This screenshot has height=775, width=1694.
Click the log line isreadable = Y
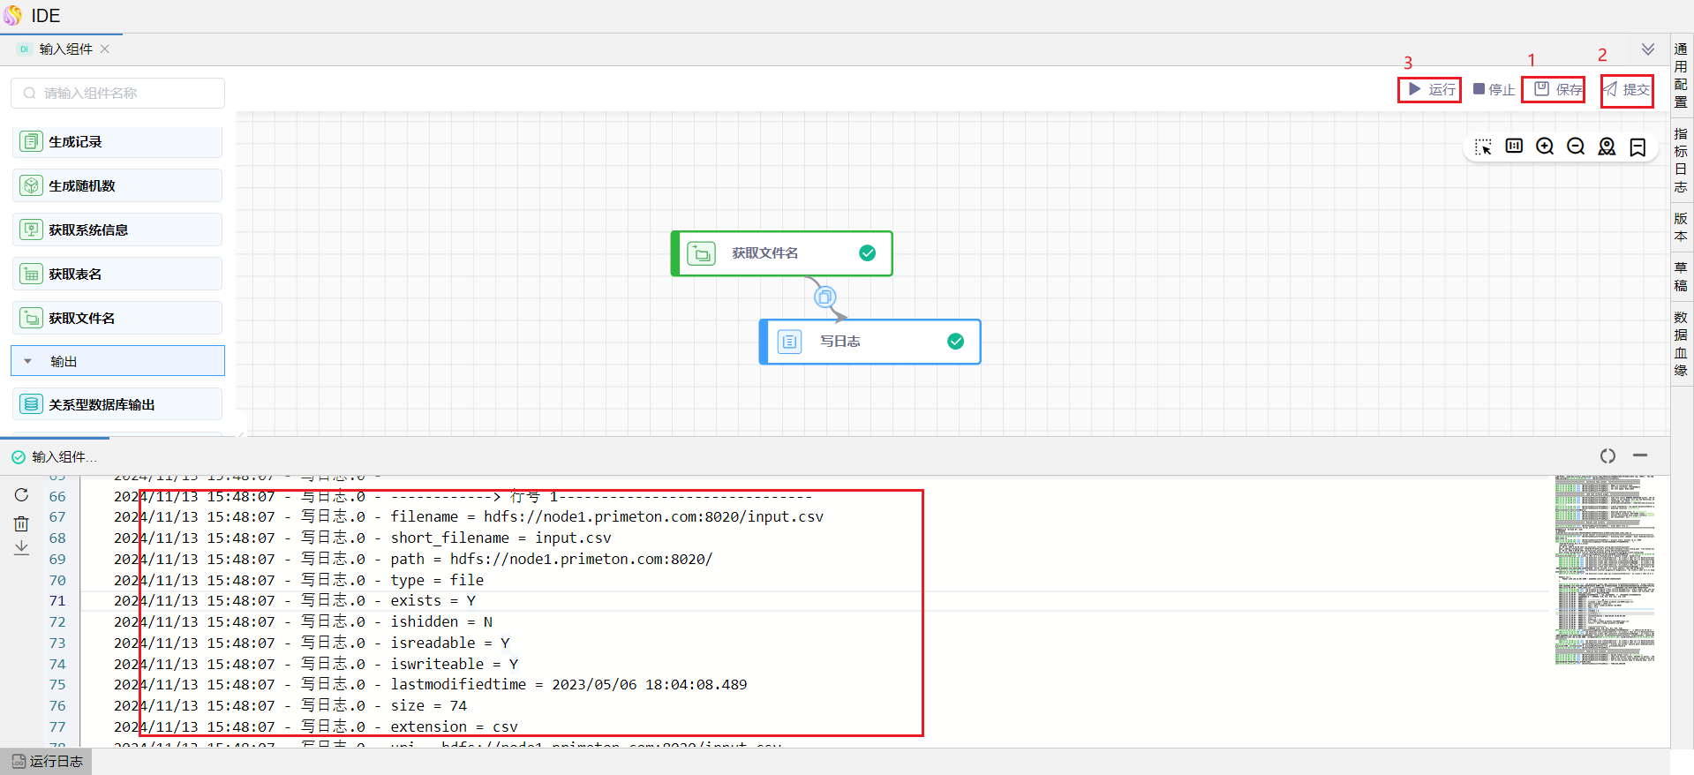click(312, 643)
